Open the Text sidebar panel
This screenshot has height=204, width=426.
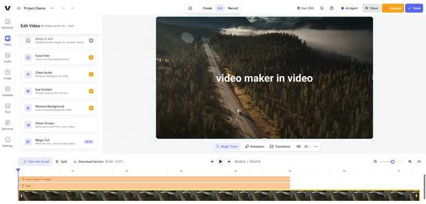pyautogui.click(x=8, y=108)
